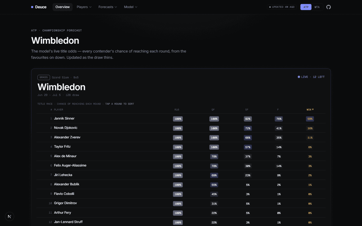362x226 pixels.
Task: Click the GRASS surface badge
Action: pos(44,77)
